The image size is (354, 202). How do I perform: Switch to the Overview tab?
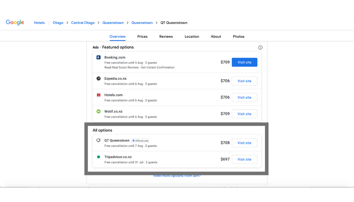117,36
